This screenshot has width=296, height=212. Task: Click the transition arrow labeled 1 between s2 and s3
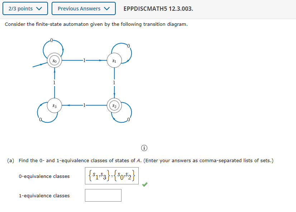click(x=85, y=106)
